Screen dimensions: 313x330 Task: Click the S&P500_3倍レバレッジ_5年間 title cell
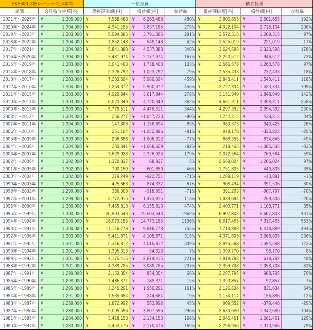[42, 4]
